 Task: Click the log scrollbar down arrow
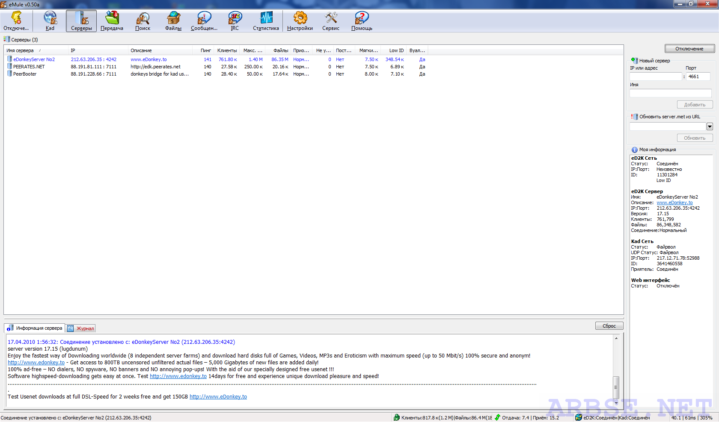[x=616, y=403]
